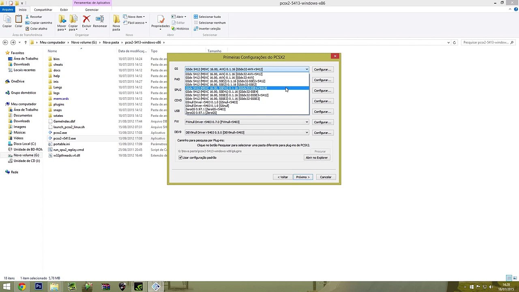This screenshot has height=292, width=519.
Task: Select ZeroGS-r5403 list option
Action: pos(247,109)
